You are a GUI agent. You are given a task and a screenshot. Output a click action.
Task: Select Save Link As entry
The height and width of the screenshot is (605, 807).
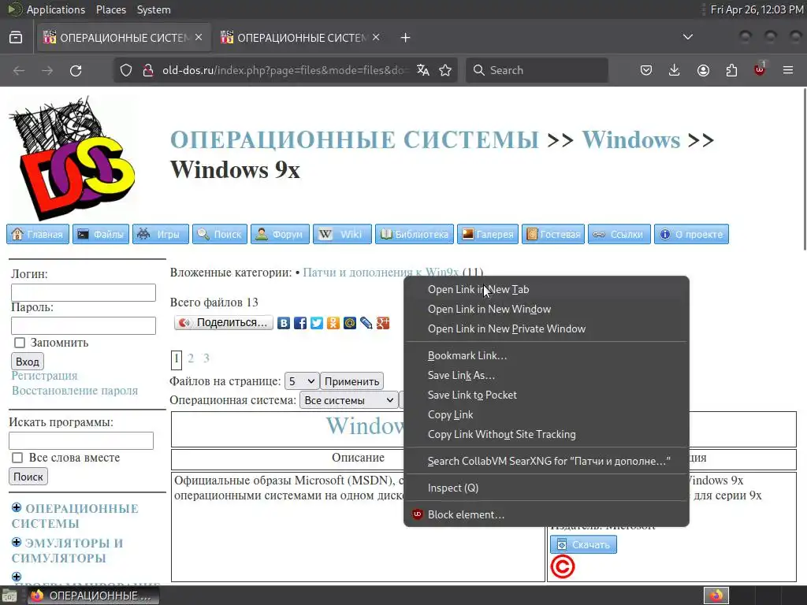click(x=547, y=375)
